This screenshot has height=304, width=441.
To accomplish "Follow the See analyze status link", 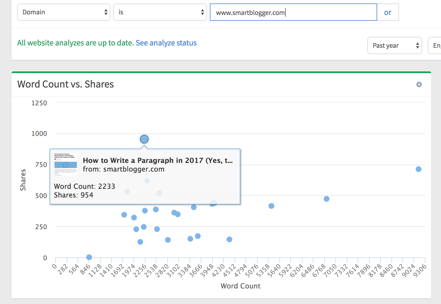I will coord(166,43).
